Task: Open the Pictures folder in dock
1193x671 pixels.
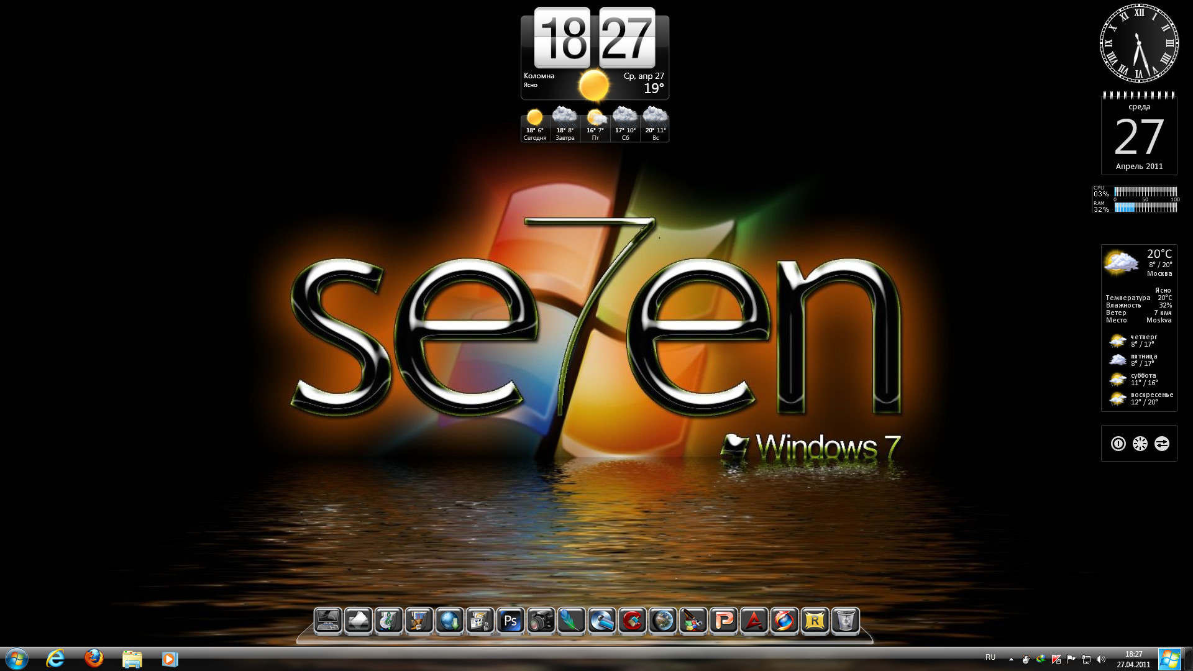Action: pyautogui.click(x=419, y=621)
